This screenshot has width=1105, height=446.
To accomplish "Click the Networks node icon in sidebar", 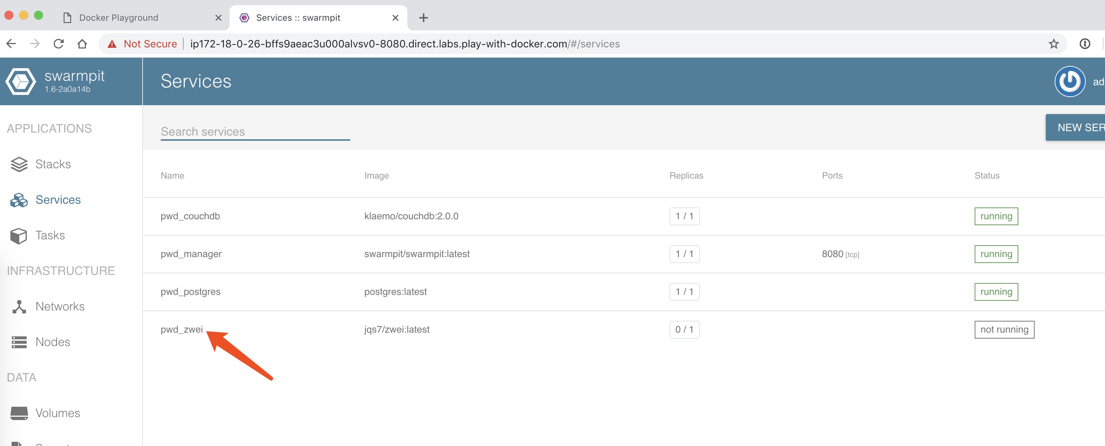I will pos(19,306).
